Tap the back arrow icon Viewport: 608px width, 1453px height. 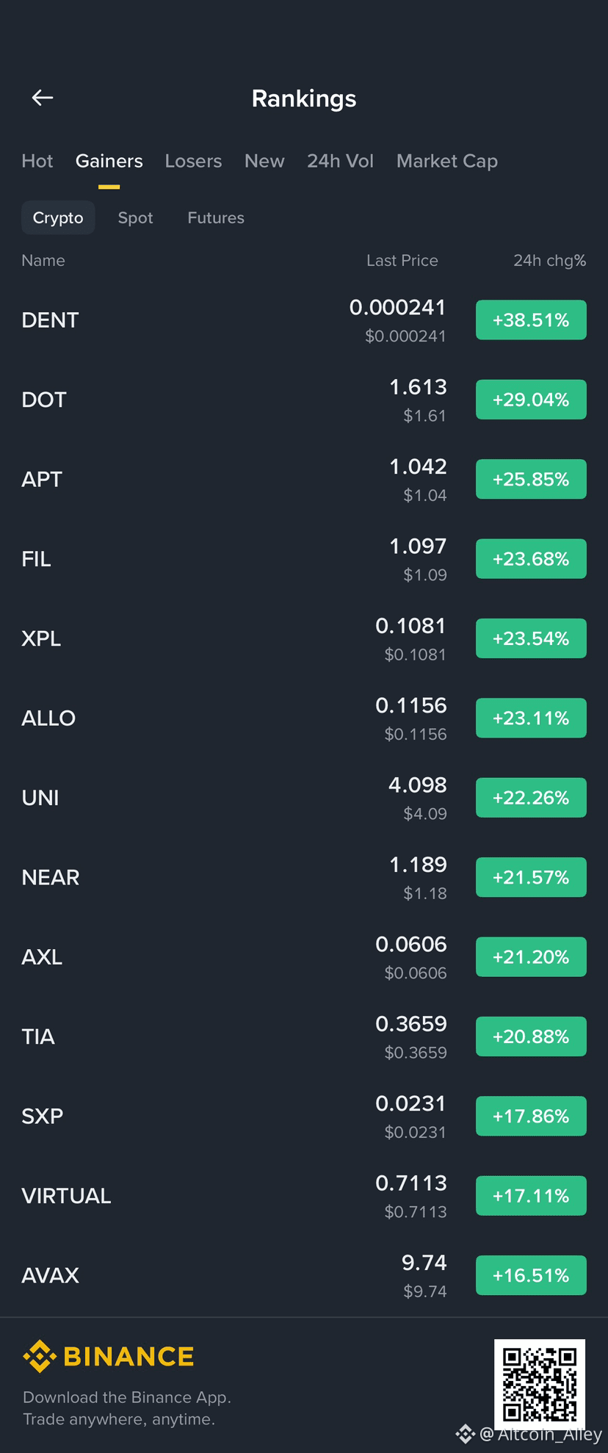click(x=43, y=98)
